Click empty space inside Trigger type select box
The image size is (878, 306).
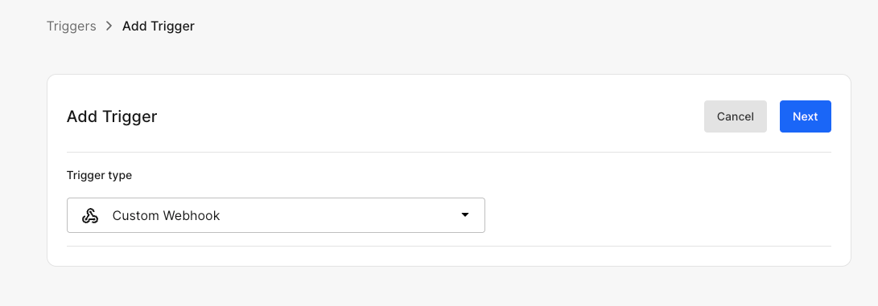(x=336, y=215)
